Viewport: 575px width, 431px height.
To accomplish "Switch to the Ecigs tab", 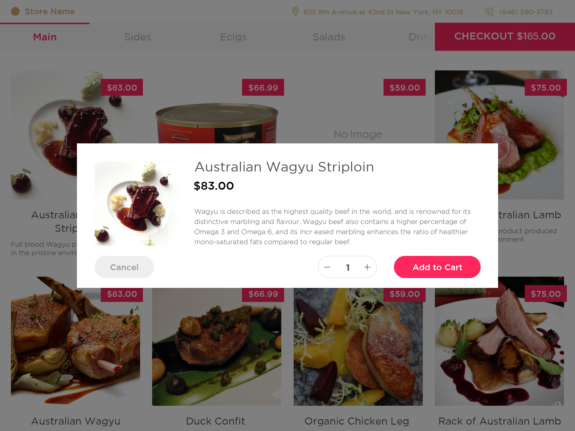I will coord(233,37).
